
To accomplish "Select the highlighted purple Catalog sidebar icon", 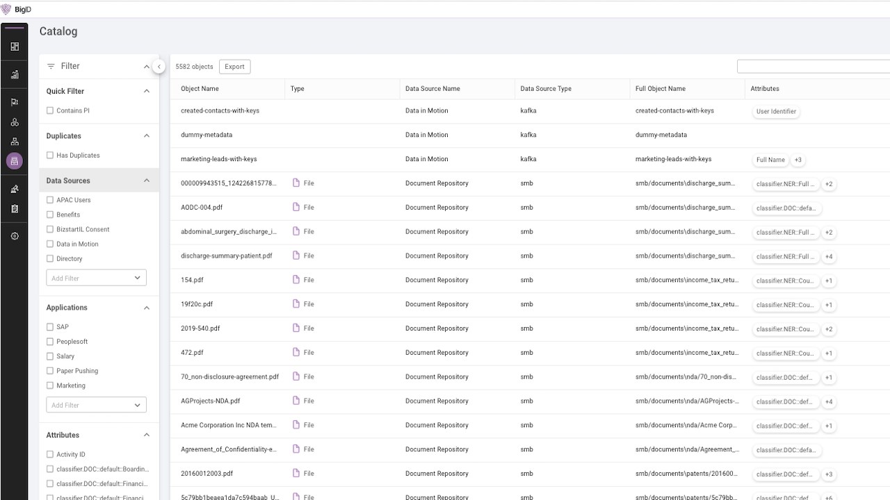I will pos(15,161).
